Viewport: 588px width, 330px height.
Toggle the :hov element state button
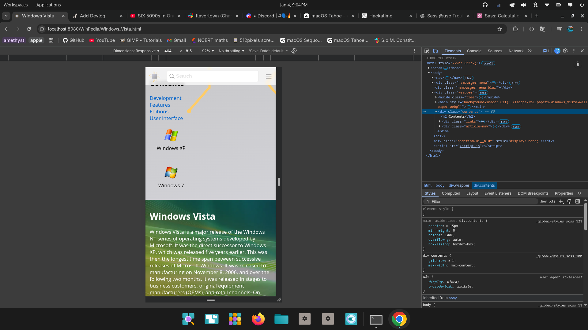point(543,201)
